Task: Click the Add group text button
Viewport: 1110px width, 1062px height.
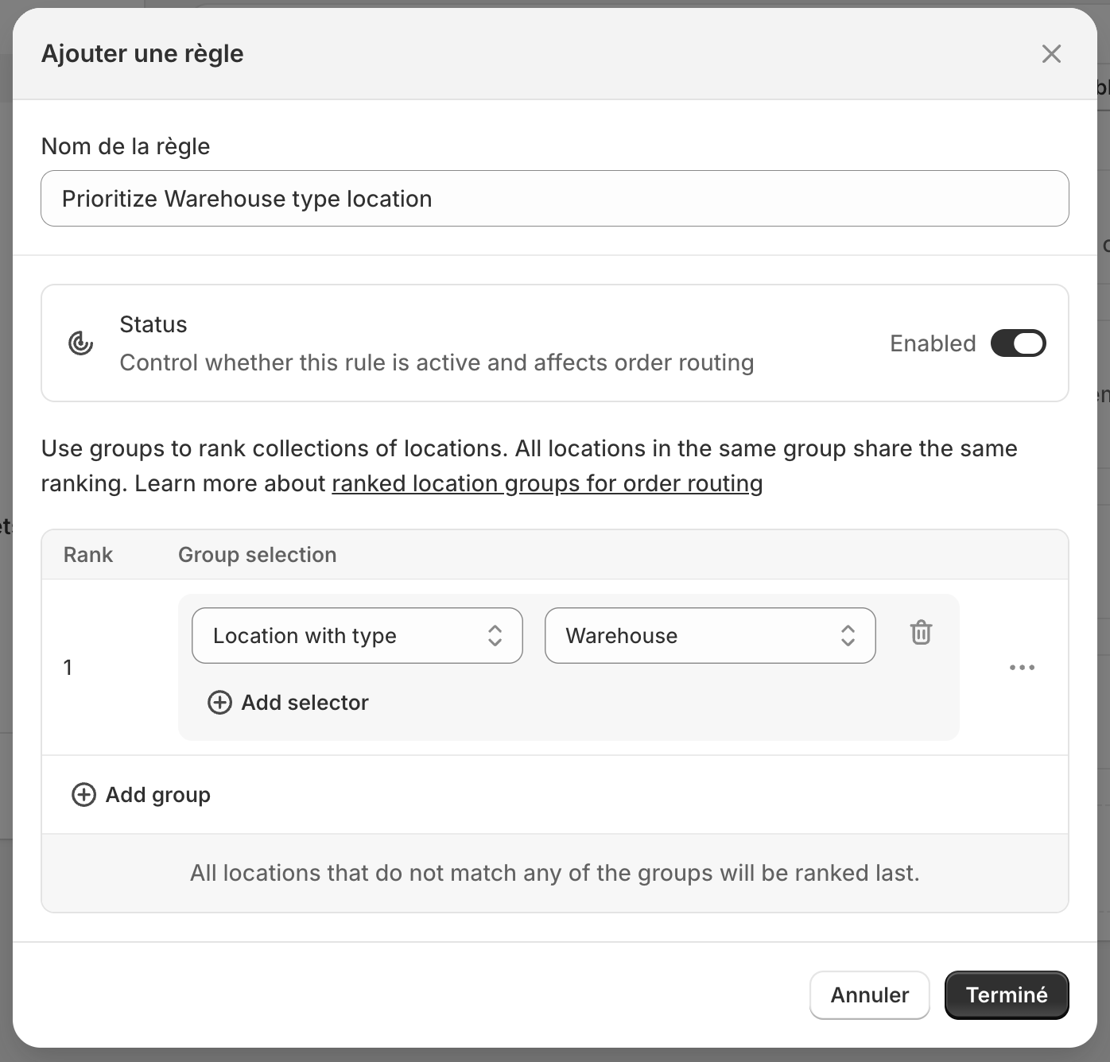Action: pos(157,795)
